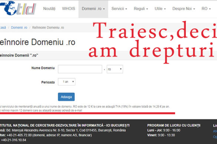Open the Noutăți menu item

click(49, 9)
